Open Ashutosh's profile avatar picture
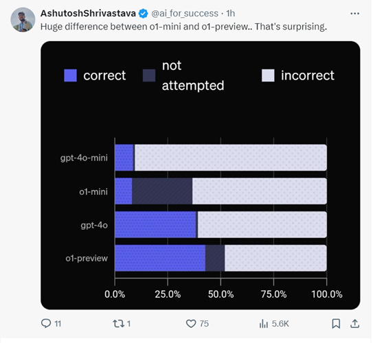 23,20
